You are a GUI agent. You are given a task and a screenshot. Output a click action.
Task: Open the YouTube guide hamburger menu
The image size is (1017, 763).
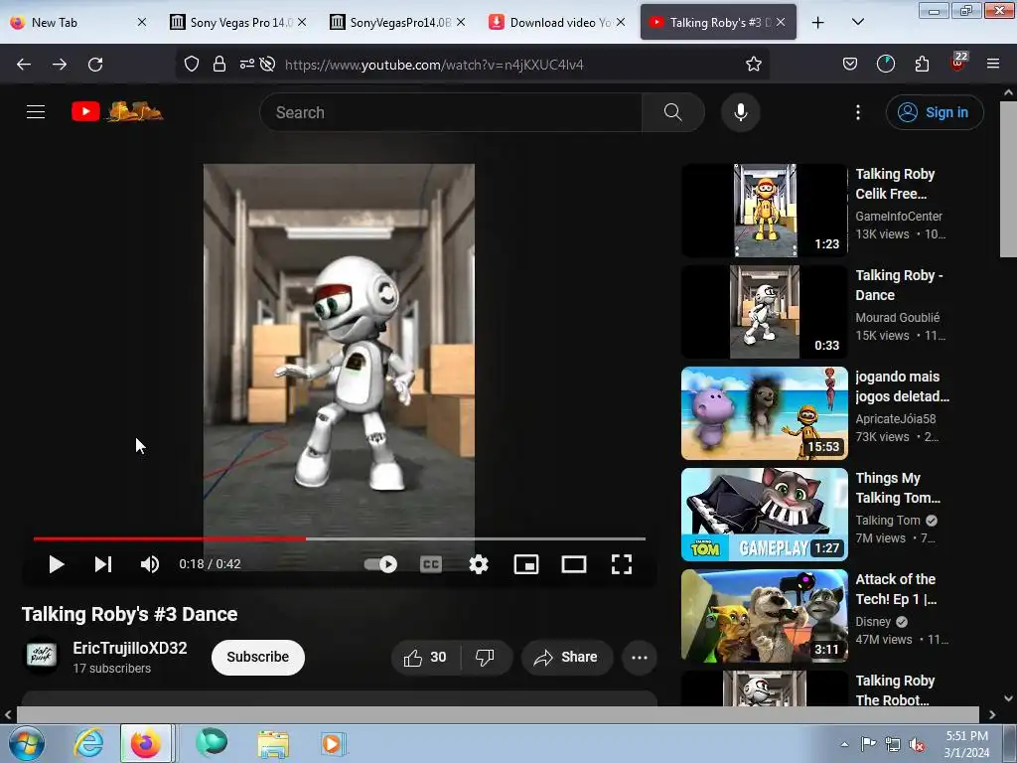click(x=36, y=112)
